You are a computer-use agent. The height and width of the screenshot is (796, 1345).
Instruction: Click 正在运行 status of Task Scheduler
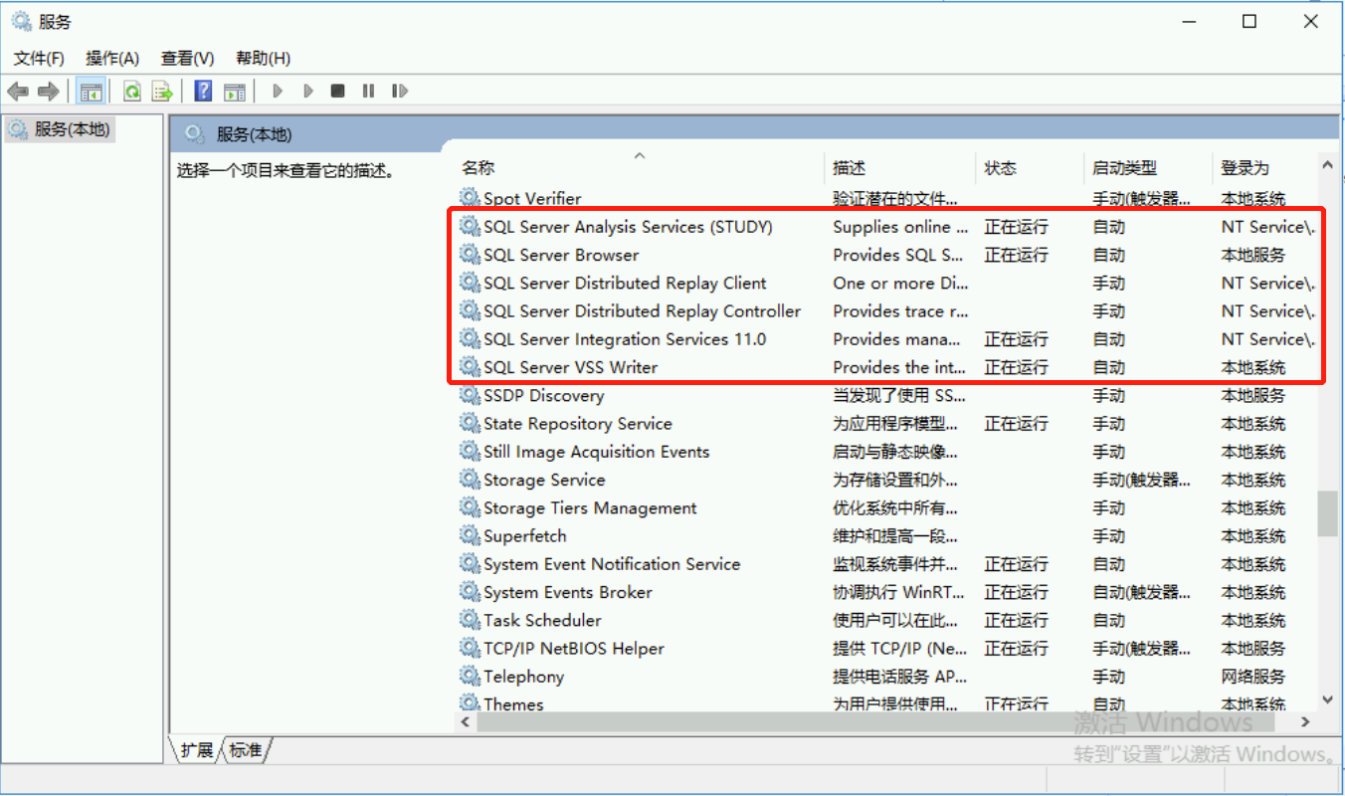(x=1016, y=620)
